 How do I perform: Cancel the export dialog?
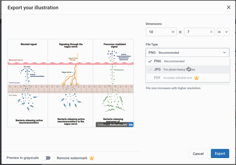198,153
